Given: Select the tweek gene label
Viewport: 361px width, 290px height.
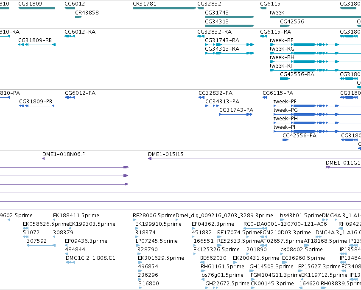Looking at the screenshot, I should pos(277,12).
